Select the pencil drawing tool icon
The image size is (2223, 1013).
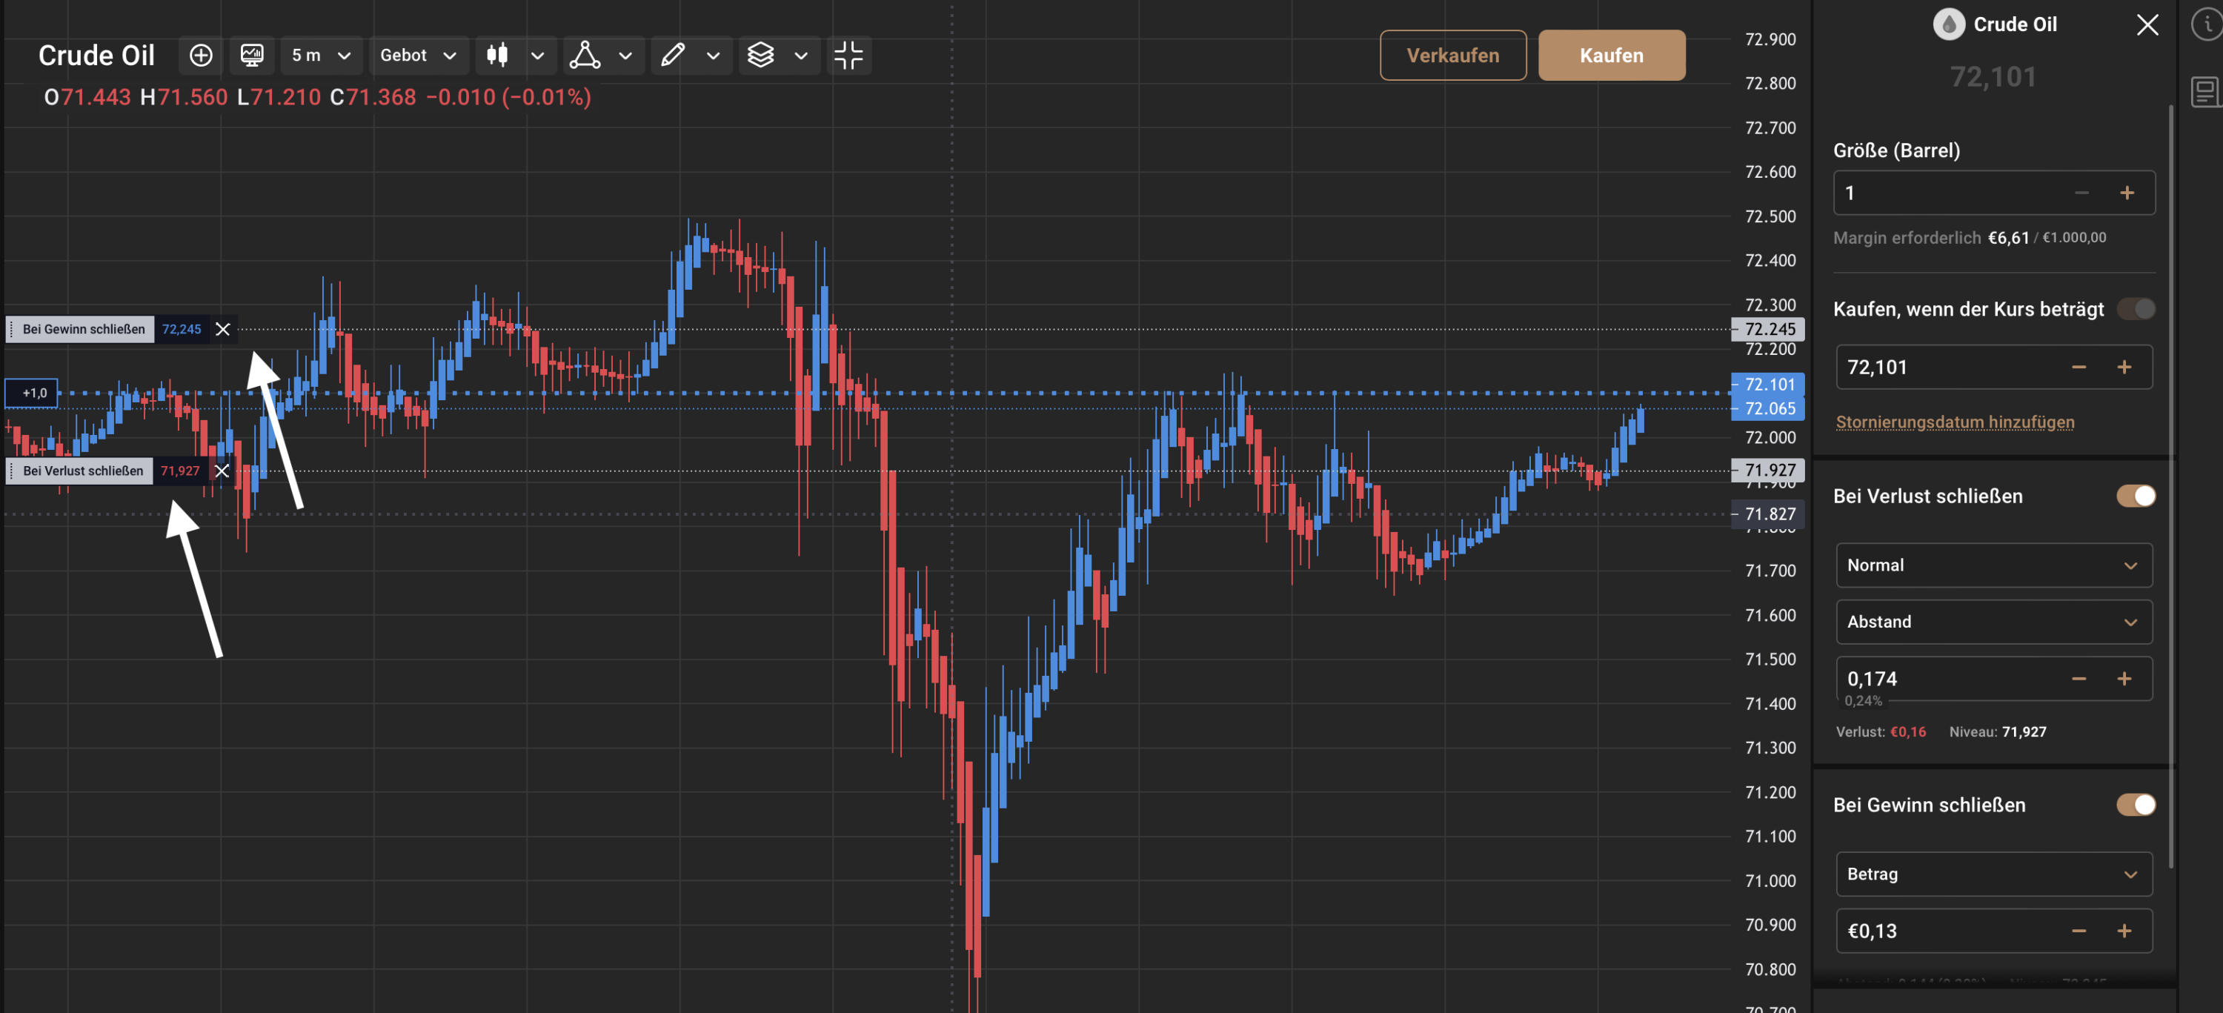pyautogui.click(x=672, y=56)
